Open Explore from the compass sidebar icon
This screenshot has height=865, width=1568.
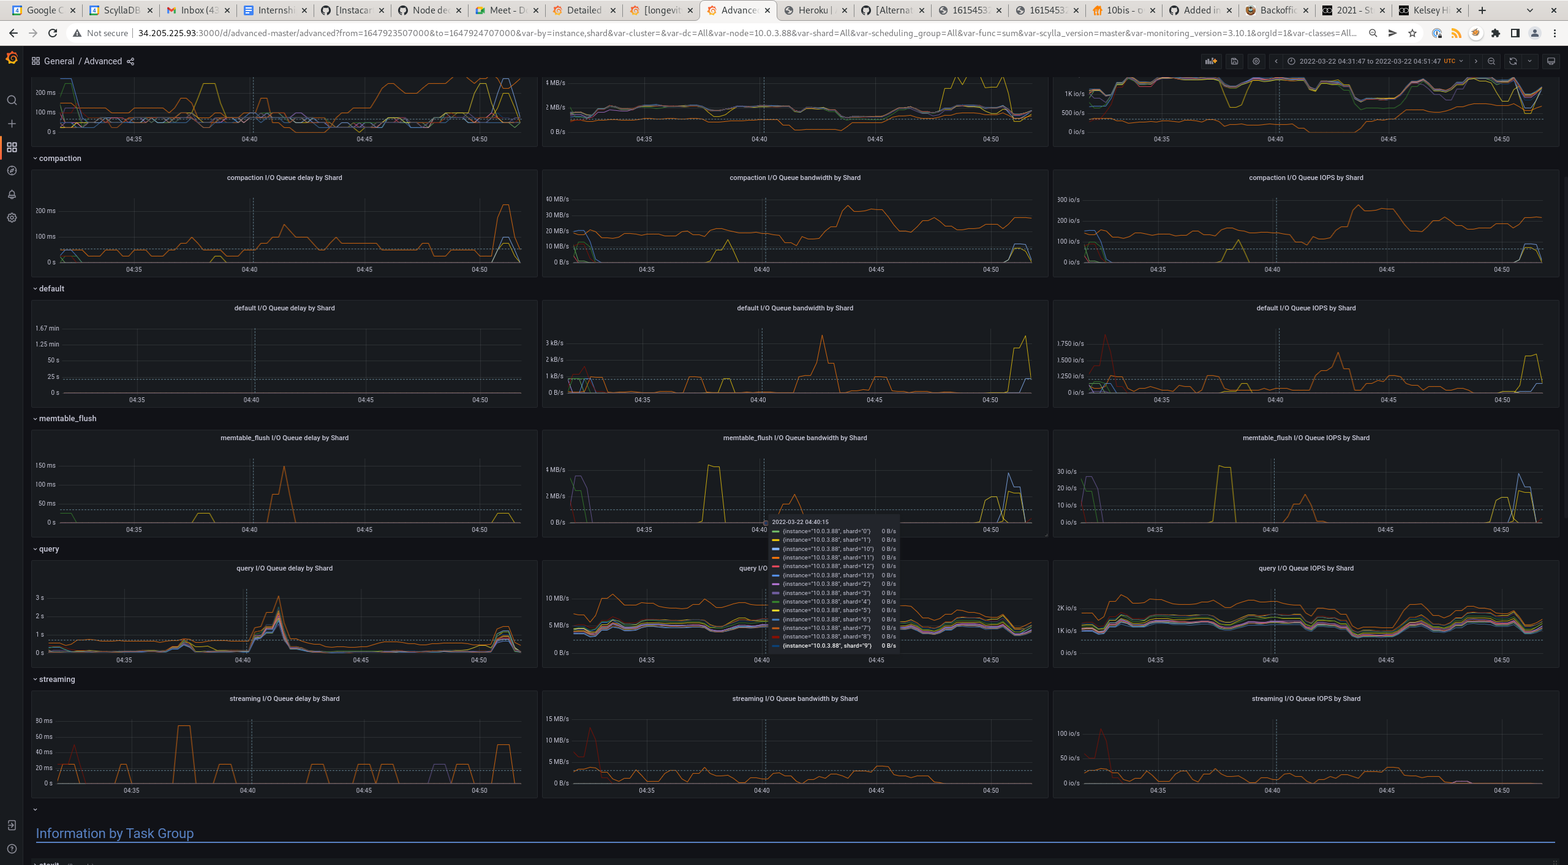point(12,171)
